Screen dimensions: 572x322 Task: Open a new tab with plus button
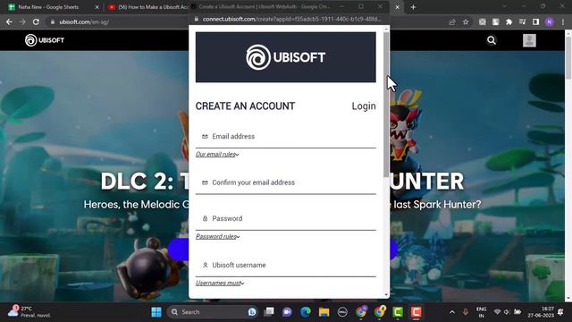(413, 7)
